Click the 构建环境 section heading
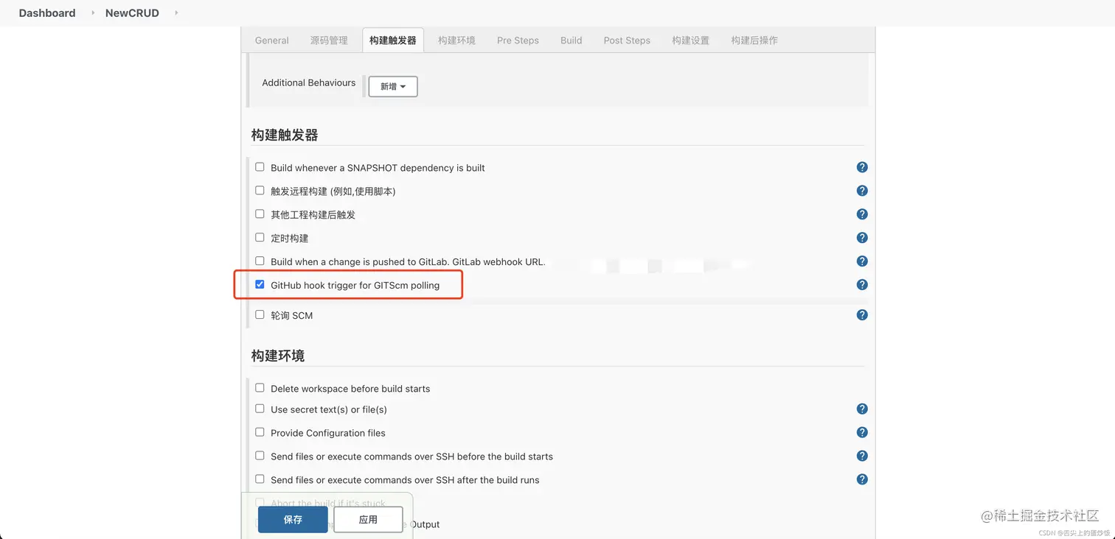Viewport: 1115px width, 539px height. tap(278, 356)
